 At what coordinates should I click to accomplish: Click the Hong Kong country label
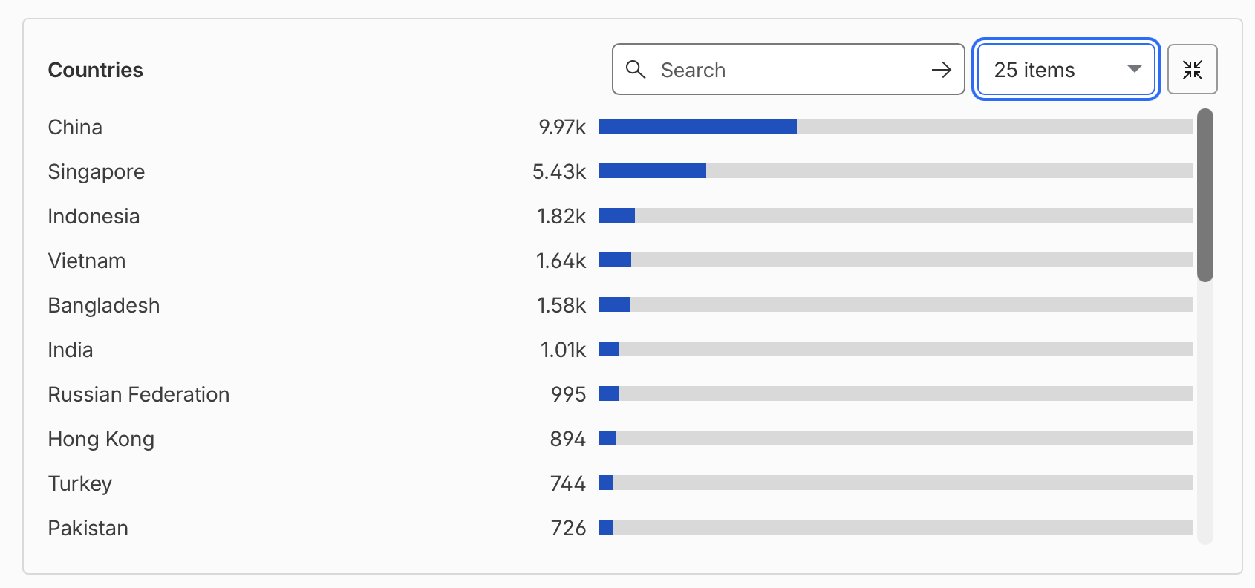[x=101, y=439]
